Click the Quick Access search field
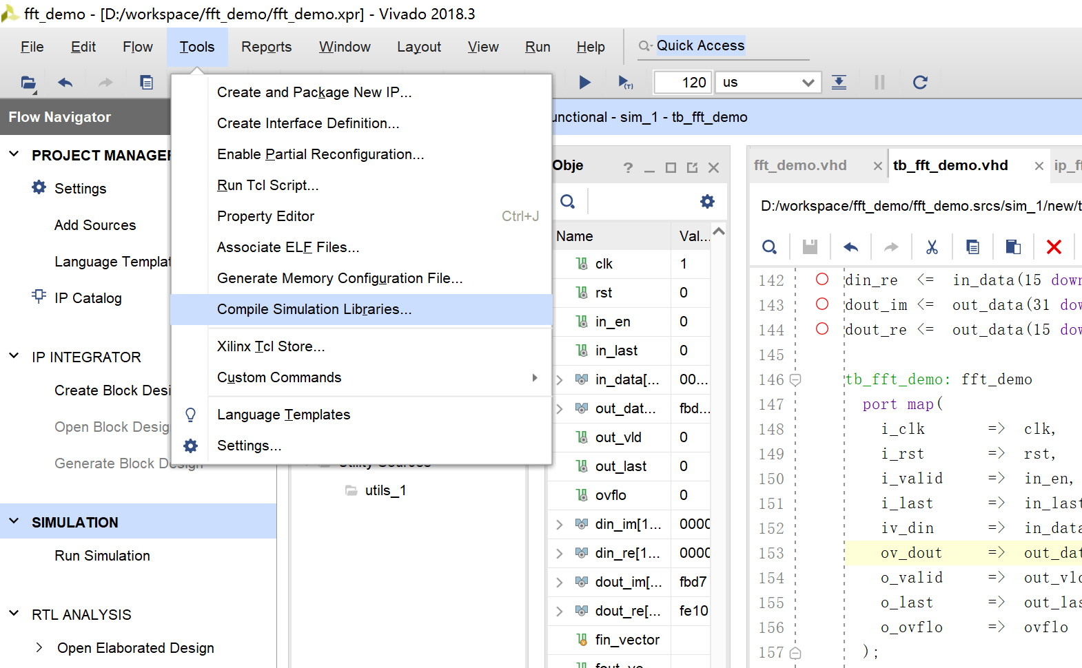 coord(724,45)
